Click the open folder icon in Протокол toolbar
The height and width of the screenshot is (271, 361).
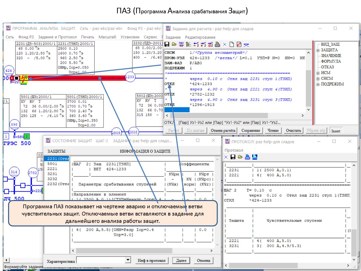point(240,157)
